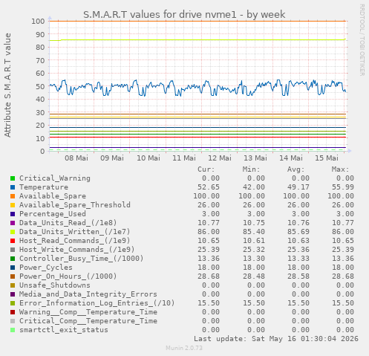
Task: Select the Critical_Comp__Temperature_Time label
Action: coord(88,321)
